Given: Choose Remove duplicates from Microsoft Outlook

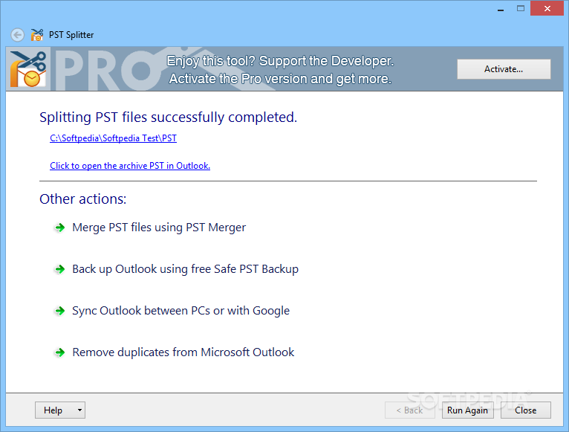Looking at the screenshot, I should (183, 352).
